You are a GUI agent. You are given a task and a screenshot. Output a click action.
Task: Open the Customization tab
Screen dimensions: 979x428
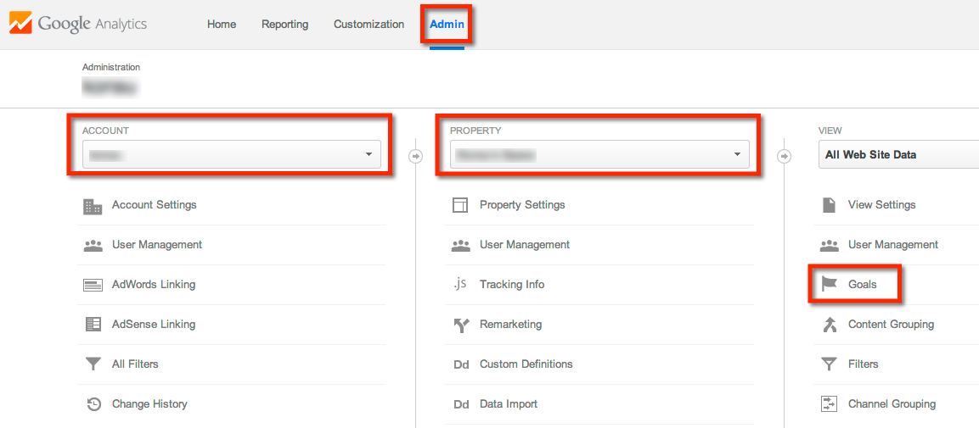click(x=369, y=25)
